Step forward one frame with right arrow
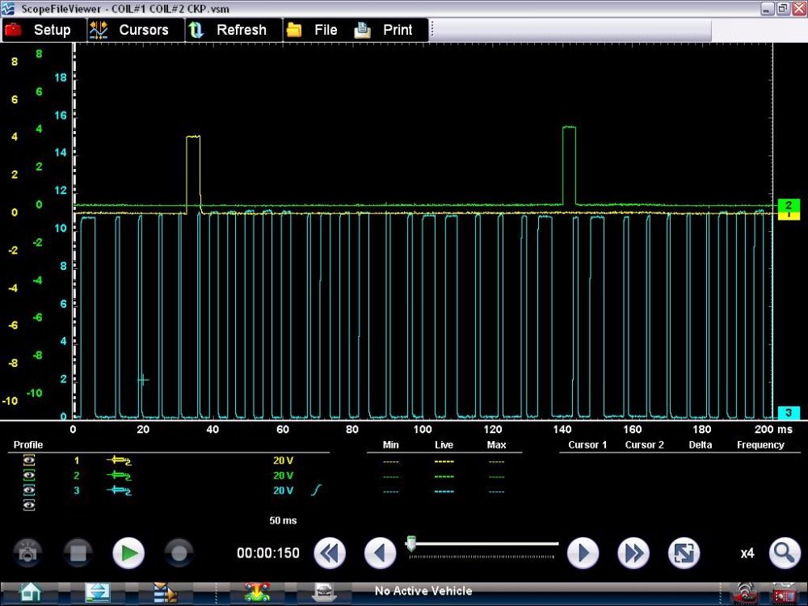The width and height of the screenshot is (808, 606). point(583,553)
